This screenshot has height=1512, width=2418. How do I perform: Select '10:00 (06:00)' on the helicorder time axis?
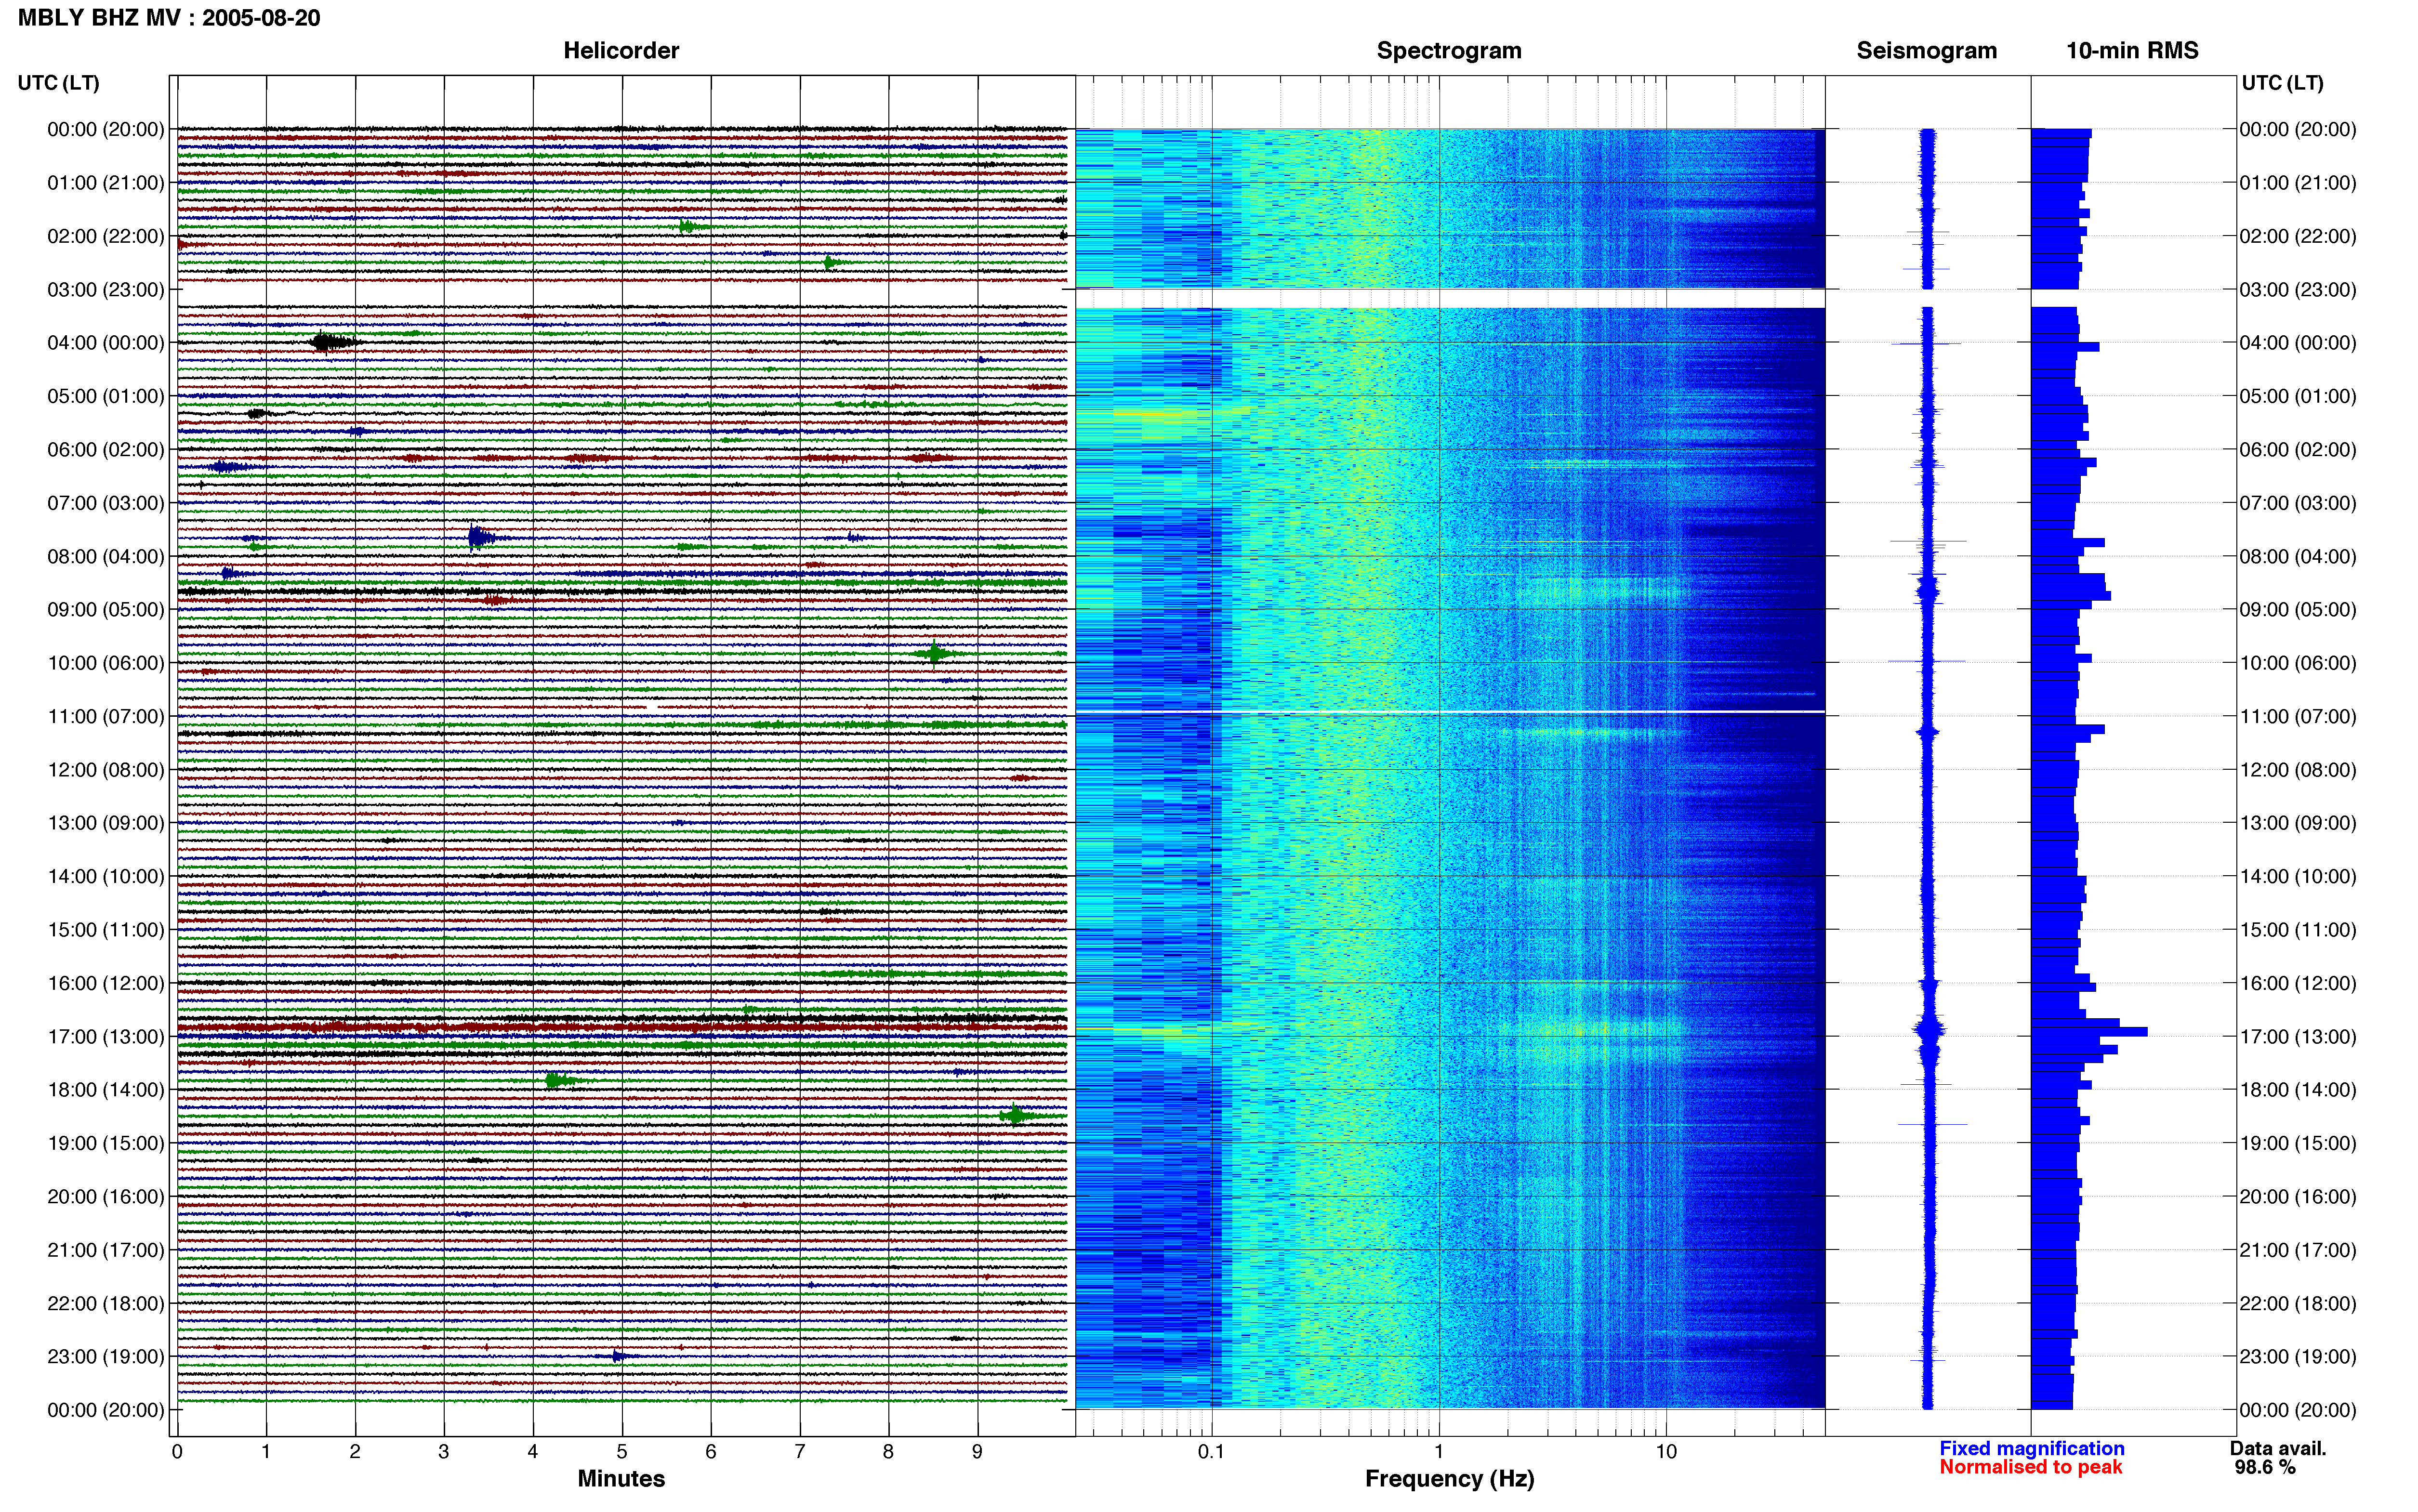click(106, 663)
